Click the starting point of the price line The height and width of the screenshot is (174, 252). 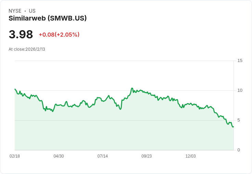point(15,89)
